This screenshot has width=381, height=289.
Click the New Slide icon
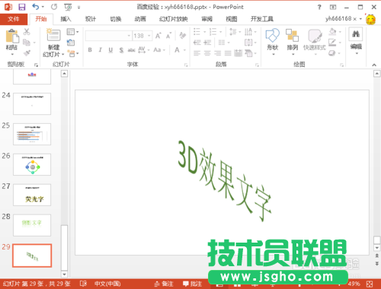click(x=53, y=35)
